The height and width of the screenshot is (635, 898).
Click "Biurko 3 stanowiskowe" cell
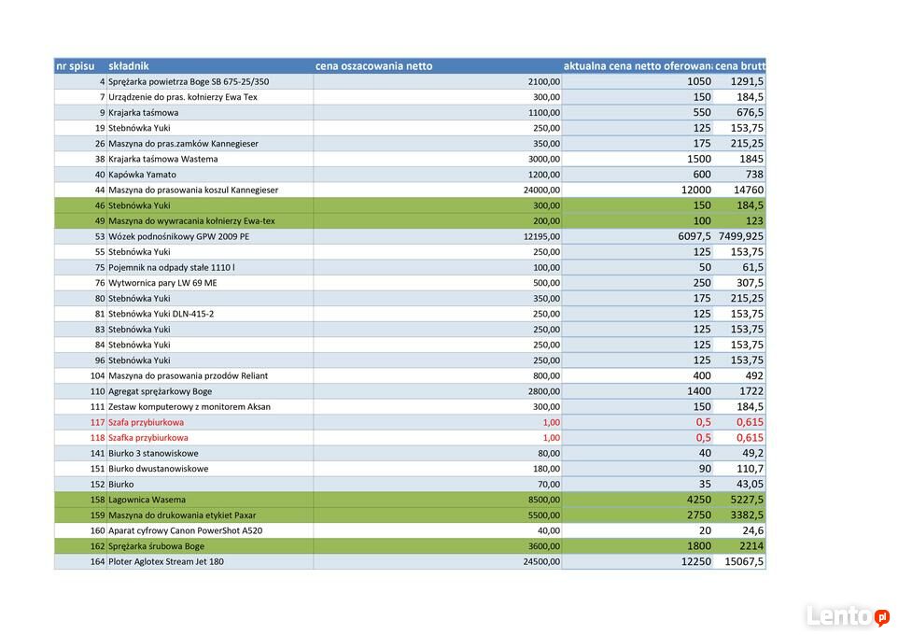153,453
